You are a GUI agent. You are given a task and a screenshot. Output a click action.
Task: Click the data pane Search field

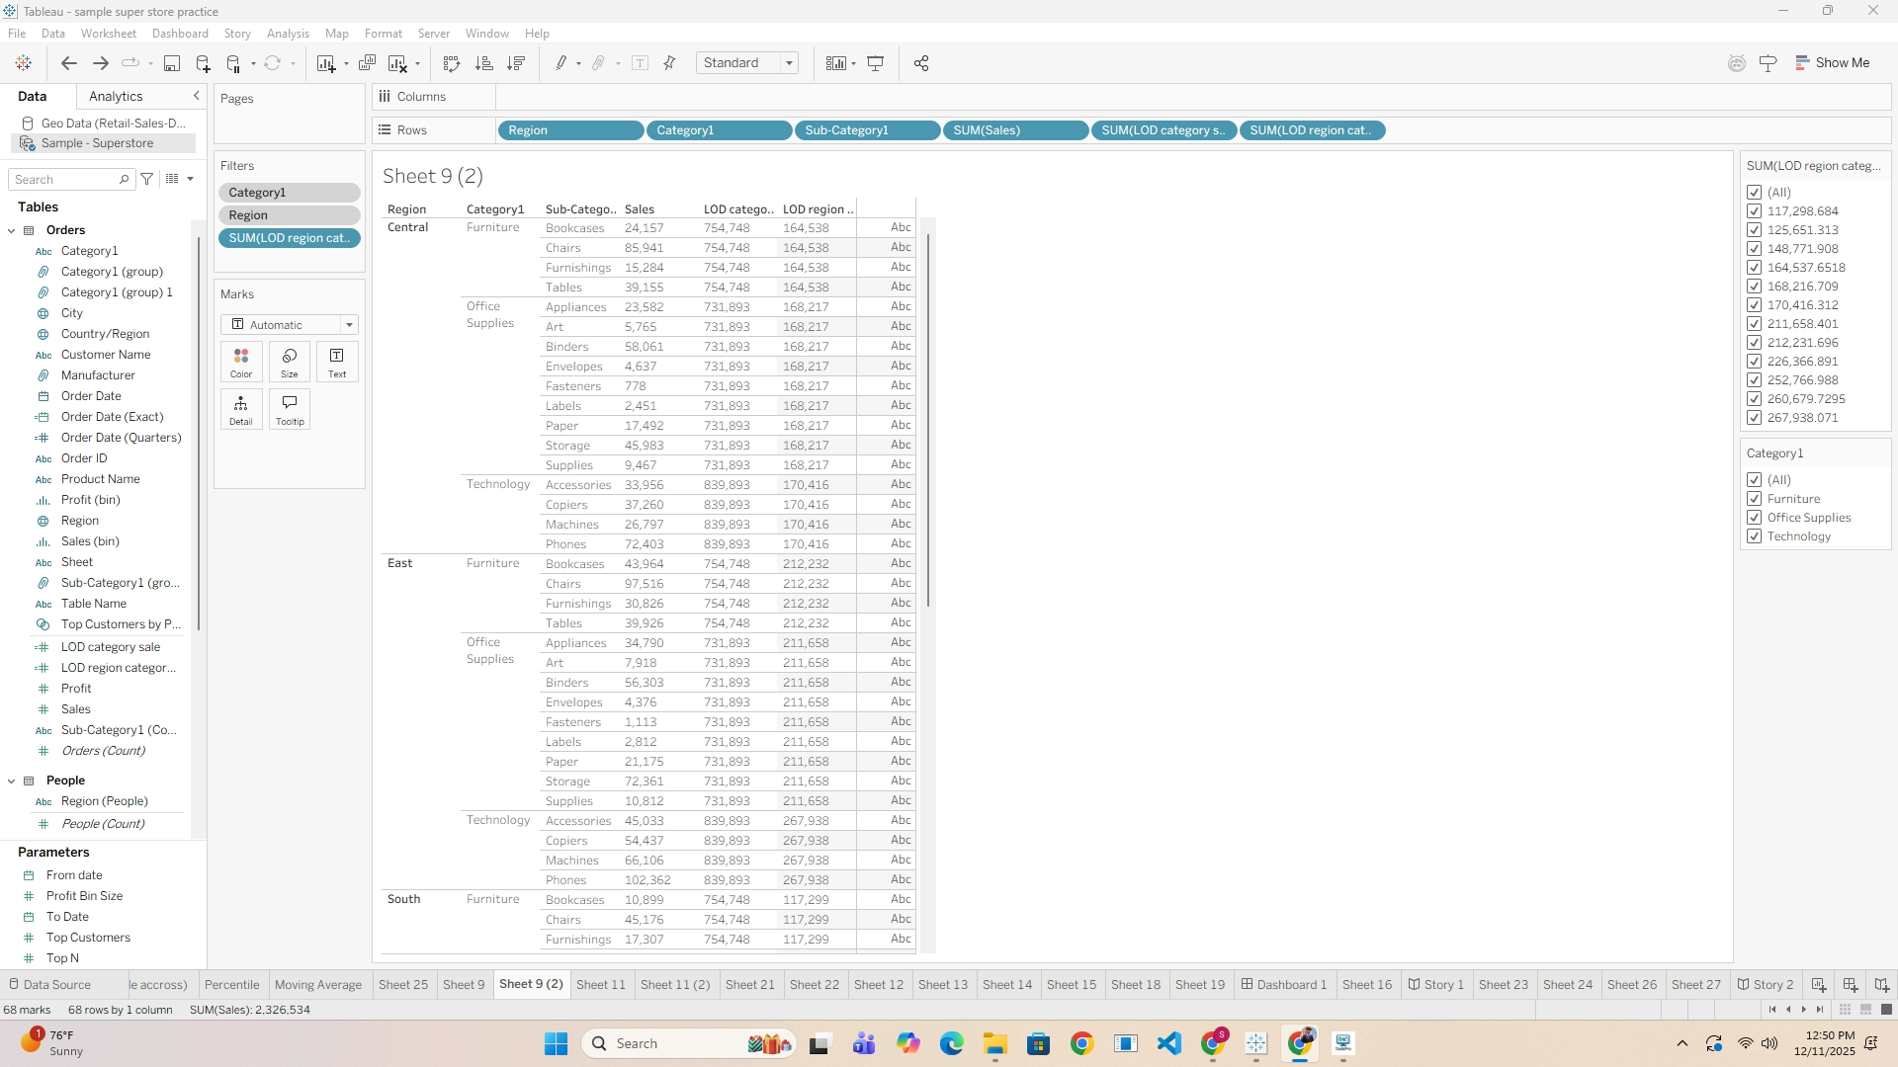coord(64,180)
